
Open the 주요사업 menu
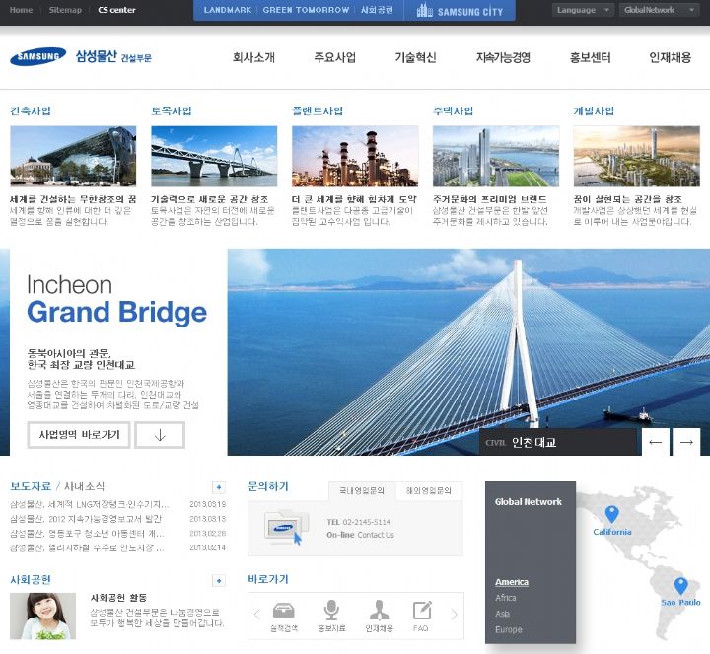tap(334, 57)
